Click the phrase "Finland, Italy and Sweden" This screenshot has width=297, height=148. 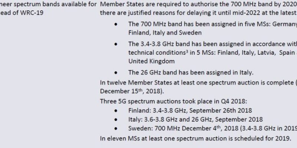[165, 33]
